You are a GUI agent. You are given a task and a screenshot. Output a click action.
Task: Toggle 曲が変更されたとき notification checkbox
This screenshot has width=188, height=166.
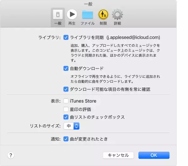pos(66,139)
